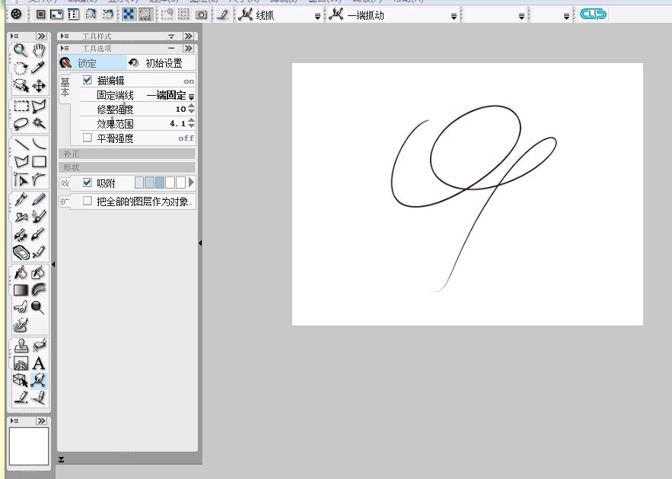This screenshot has width=672, height=479.
Task: Expand the 一端抓动 dropdown in toolbar
Action: (454, 16)
